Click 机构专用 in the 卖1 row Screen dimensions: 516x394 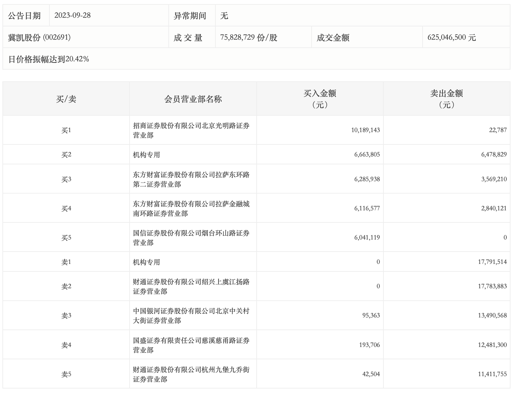[x=147, y=262]
